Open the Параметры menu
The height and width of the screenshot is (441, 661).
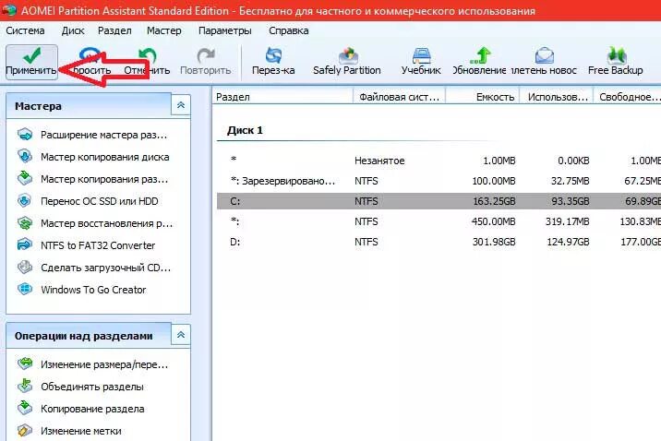coord(225,30)
